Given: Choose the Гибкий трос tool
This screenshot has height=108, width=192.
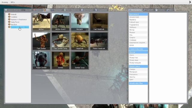Looking at the screenshot, I should (138, 22).
